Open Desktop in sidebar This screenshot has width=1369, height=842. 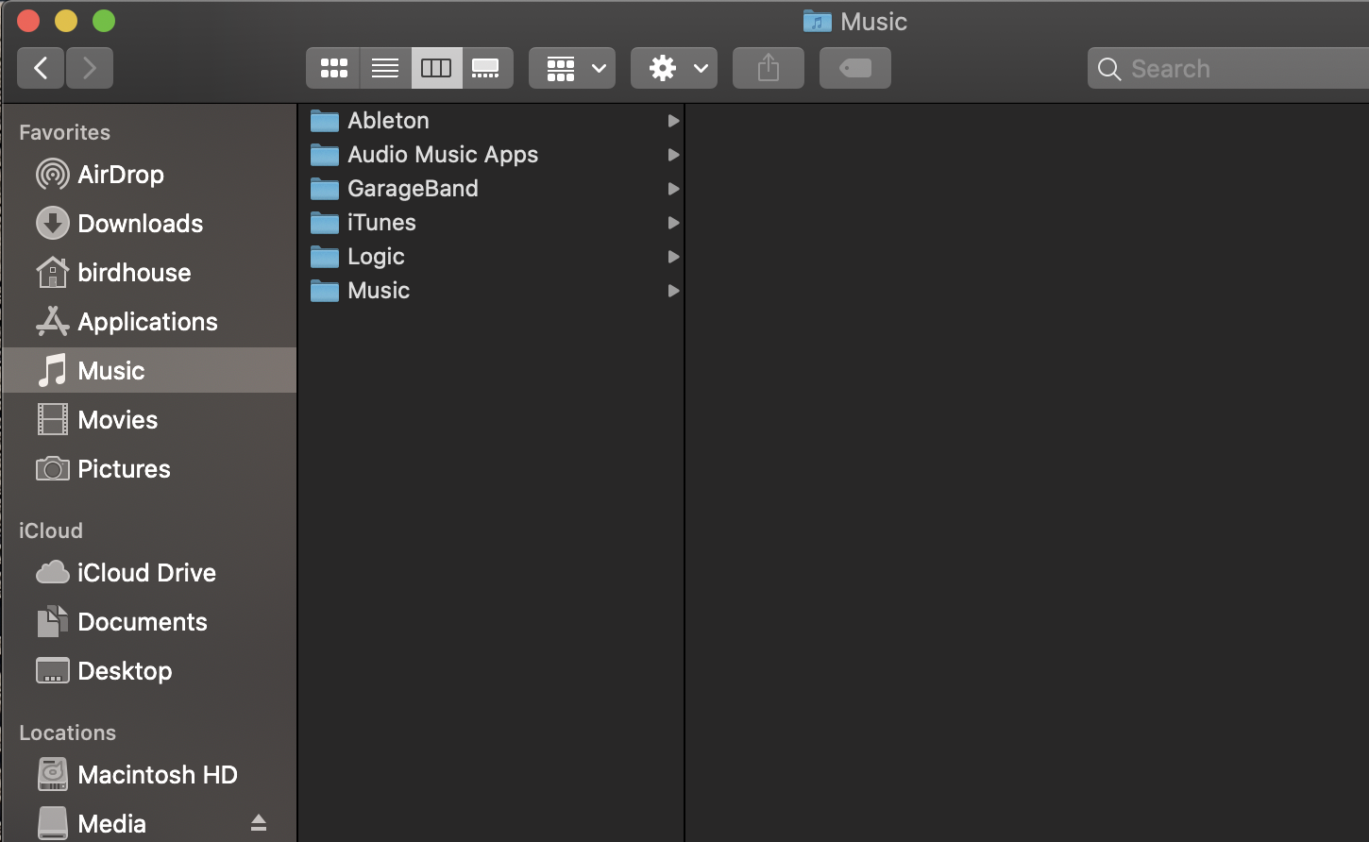[x=149, y=671]
